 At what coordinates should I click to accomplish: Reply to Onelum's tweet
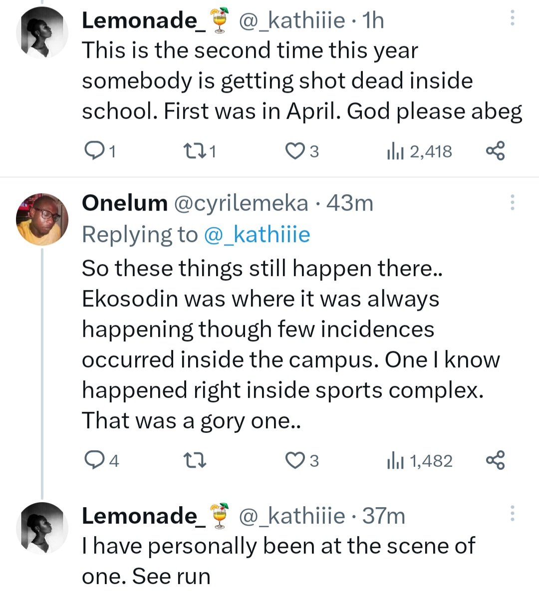pos(92,460)
